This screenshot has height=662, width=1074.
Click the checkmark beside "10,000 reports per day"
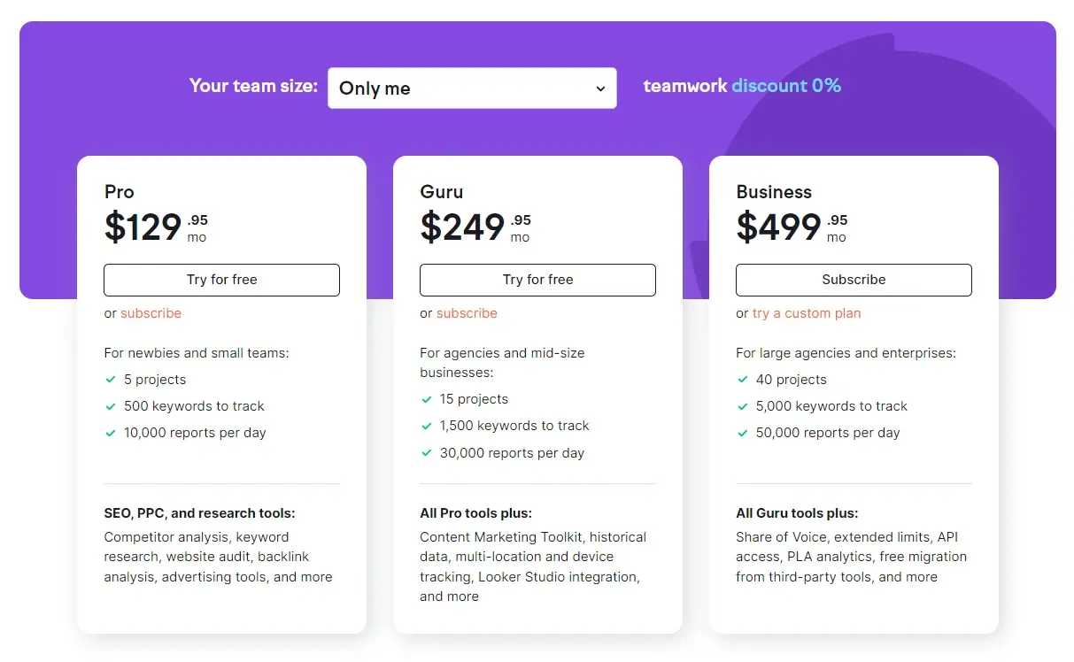coord(112,432)
